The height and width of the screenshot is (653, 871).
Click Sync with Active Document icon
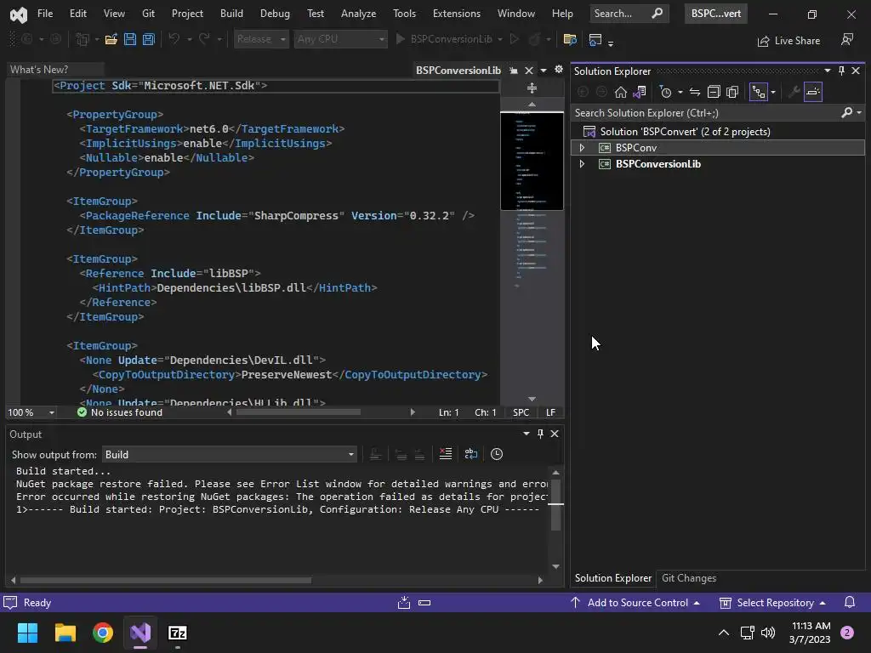(x=695, y=92)
